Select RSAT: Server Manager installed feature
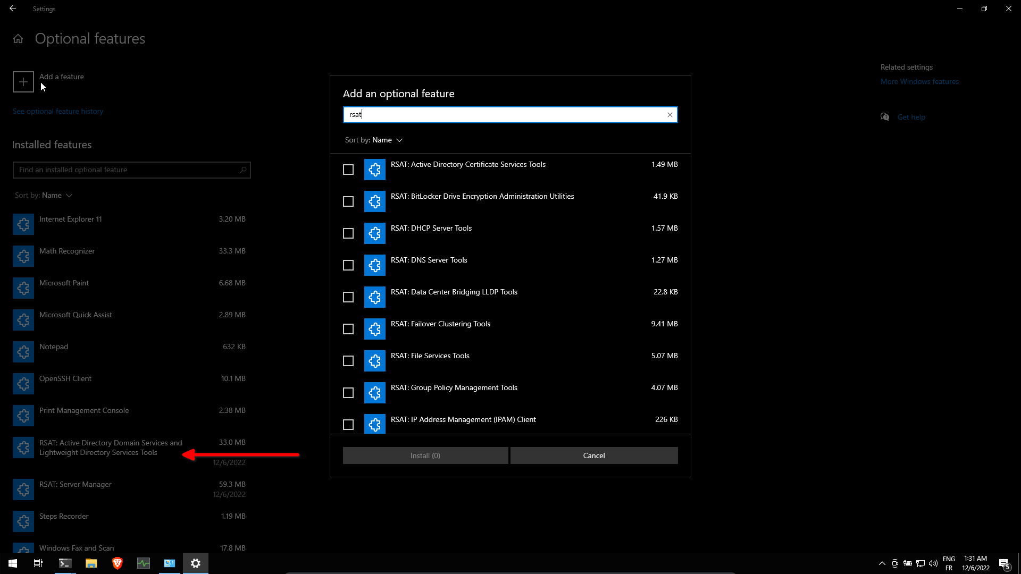 (x=76, y=485)
